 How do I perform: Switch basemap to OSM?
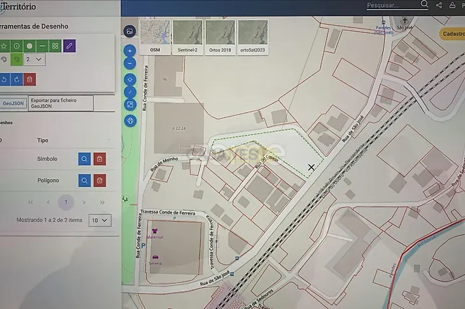(x=155, y=37)
